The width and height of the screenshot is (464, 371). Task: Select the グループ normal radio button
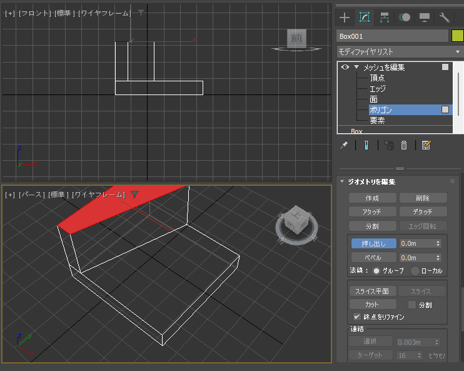[x=376, y=271]
